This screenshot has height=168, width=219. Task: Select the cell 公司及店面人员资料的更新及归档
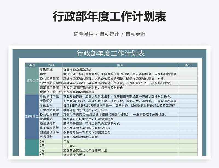click(120, 128)
